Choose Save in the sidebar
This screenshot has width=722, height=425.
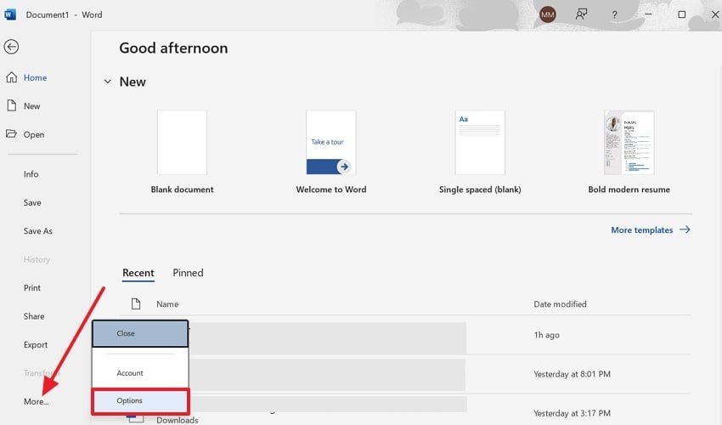point(32,202)
